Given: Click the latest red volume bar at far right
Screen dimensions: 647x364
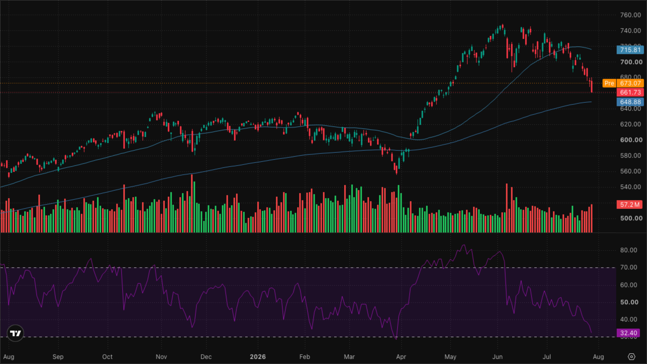Looking at the screenshot, I should tap(592, 218).
